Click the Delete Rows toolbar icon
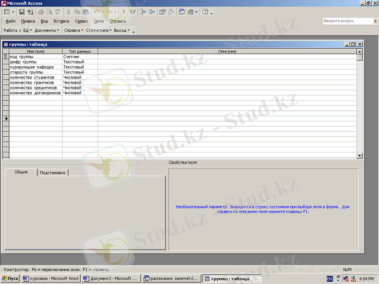Image resolution: width=379 pixels, height=284 pixels. [152, 12]
